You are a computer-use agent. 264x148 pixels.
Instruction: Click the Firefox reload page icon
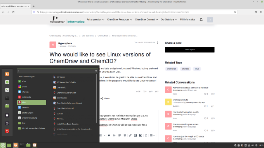click(13, 12)
